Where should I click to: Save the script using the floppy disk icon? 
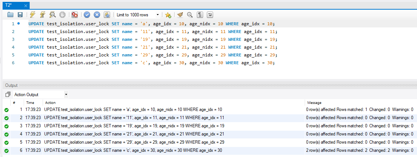tap(20, 14)
